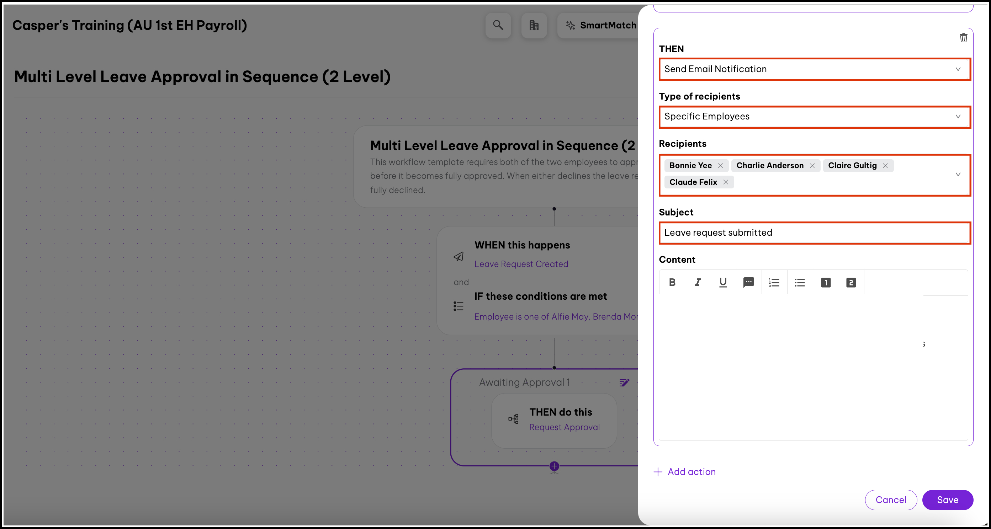The width and height of the screenshot is (991, 529).
Task: Apply heading 1 style
Action: click(826, 282)
